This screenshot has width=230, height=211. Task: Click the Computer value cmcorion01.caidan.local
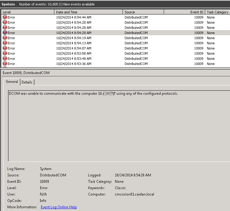[135, 194]
